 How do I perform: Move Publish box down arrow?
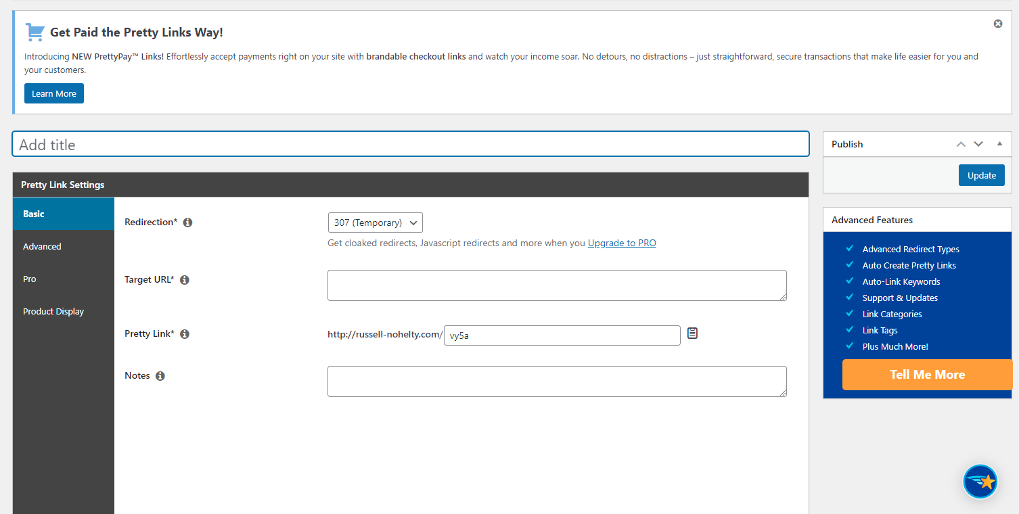pos(978,144)
